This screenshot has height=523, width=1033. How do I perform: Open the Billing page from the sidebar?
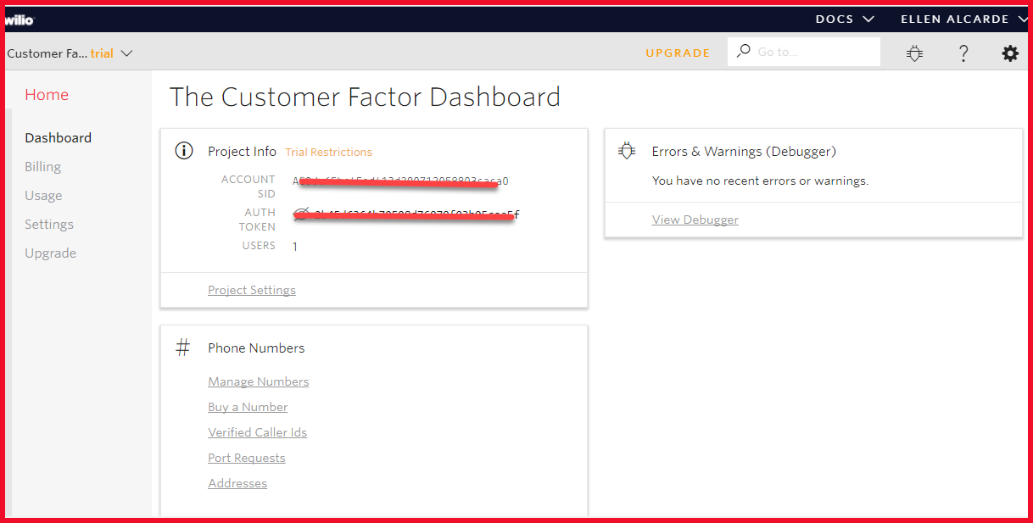click(43, 166)
